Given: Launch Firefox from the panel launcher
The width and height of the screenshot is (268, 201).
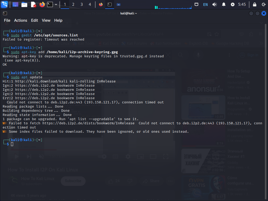Looking at the screenshot, I should (x=42, y=4).
